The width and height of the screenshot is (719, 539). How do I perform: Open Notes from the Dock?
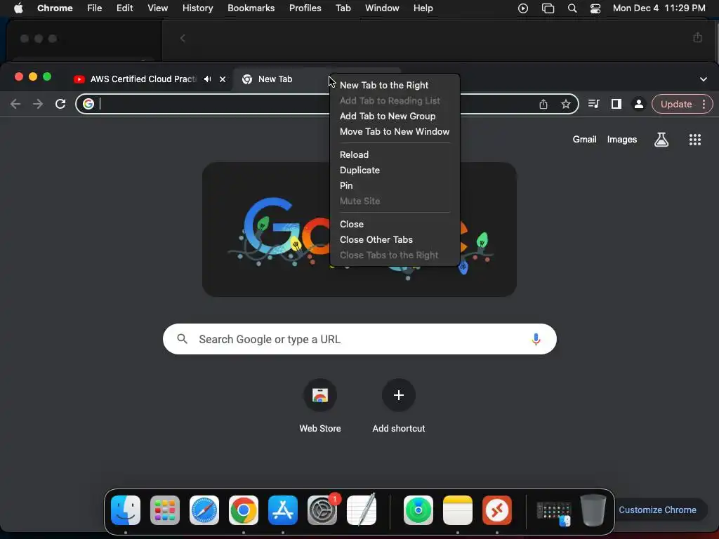tap(458, 510)
